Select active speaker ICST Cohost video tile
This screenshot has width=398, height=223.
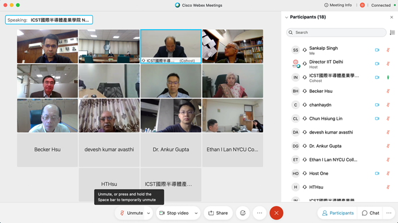tap(171, 46)
